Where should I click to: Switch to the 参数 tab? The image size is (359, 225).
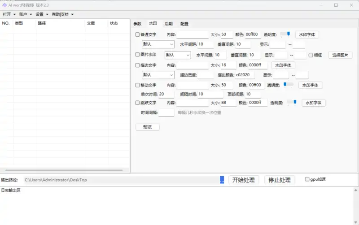click(137, 24)
